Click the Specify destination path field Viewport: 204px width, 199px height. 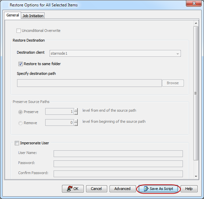[89, 83]
